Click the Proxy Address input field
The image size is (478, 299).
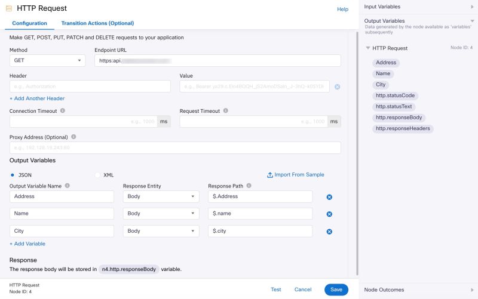coord(175,147)
